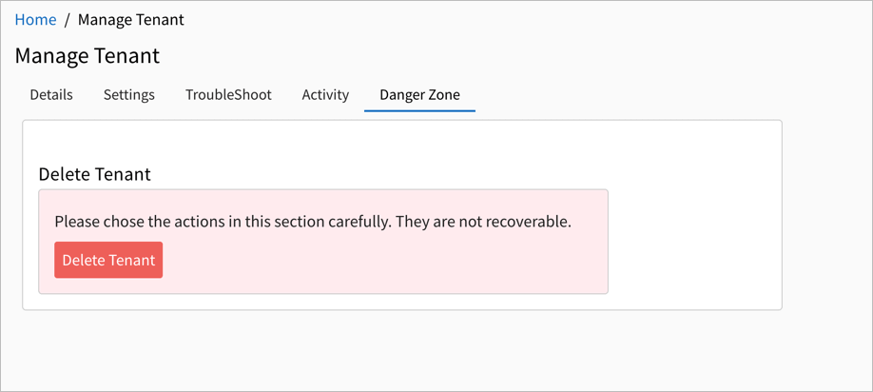
Task: Open the Details tab
Action: tap(51, 95)
